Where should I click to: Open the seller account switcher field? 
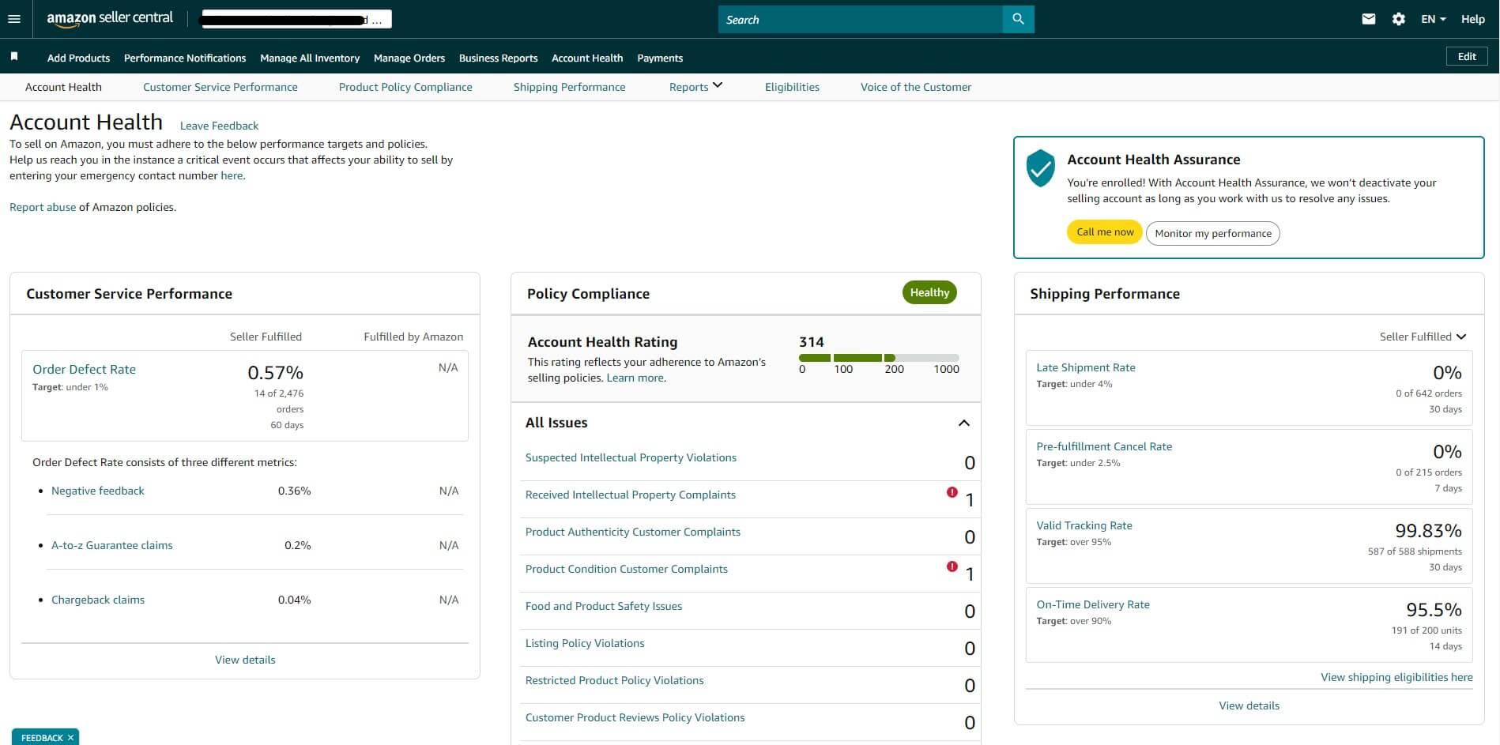pos(296,19)
